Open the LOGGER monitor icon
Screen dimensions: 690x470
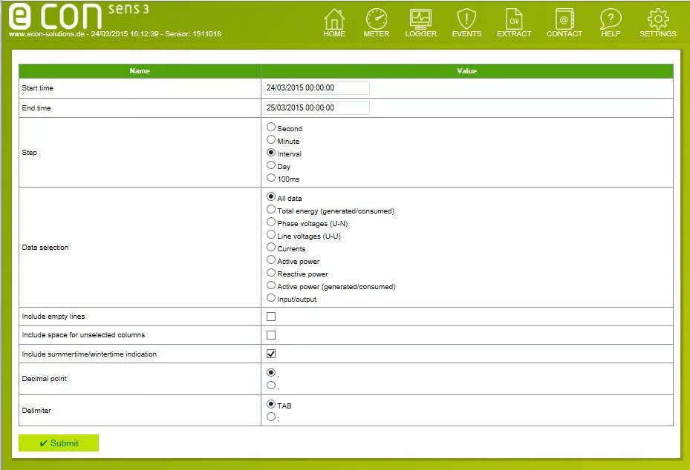[x=420, y=19]
